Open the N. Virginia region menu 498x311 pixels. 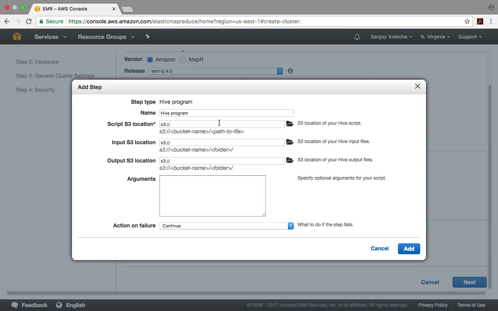(435, 37)
